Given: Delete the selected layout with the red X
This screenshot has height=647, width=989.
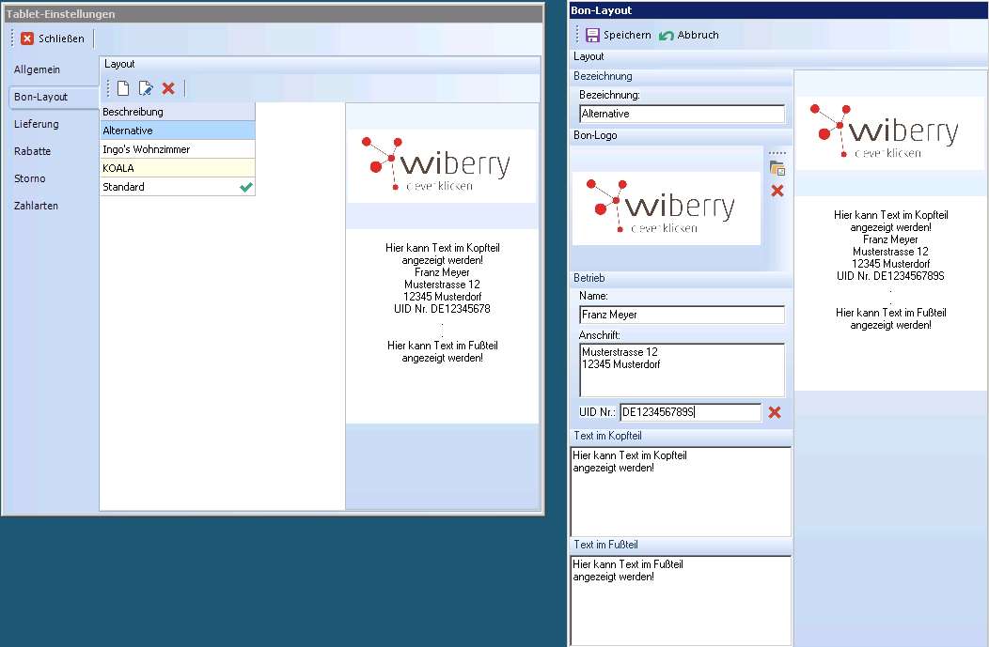Looking at the screenshot, I should click(x=168, y=88).
